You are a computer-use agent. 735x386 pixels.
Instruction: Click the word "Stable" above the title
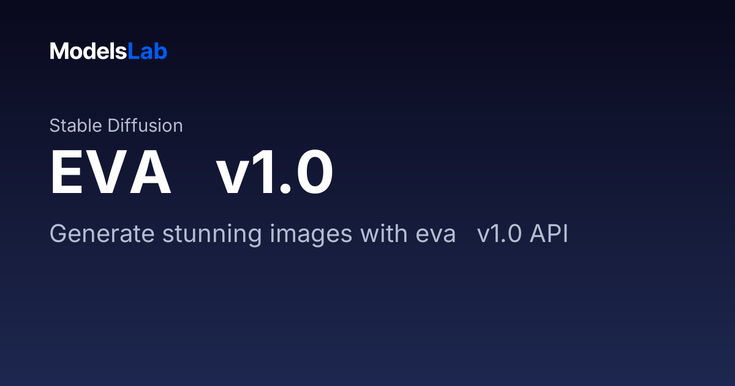tap(76, 126)
